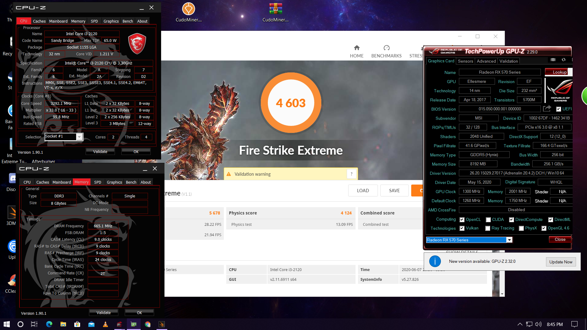
Task: Click the BIOS export share icon in GPU-Z
Action: [547, 108]
